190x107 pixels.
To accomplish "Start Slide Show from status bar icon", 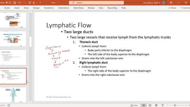I will (x=163, y=105).
